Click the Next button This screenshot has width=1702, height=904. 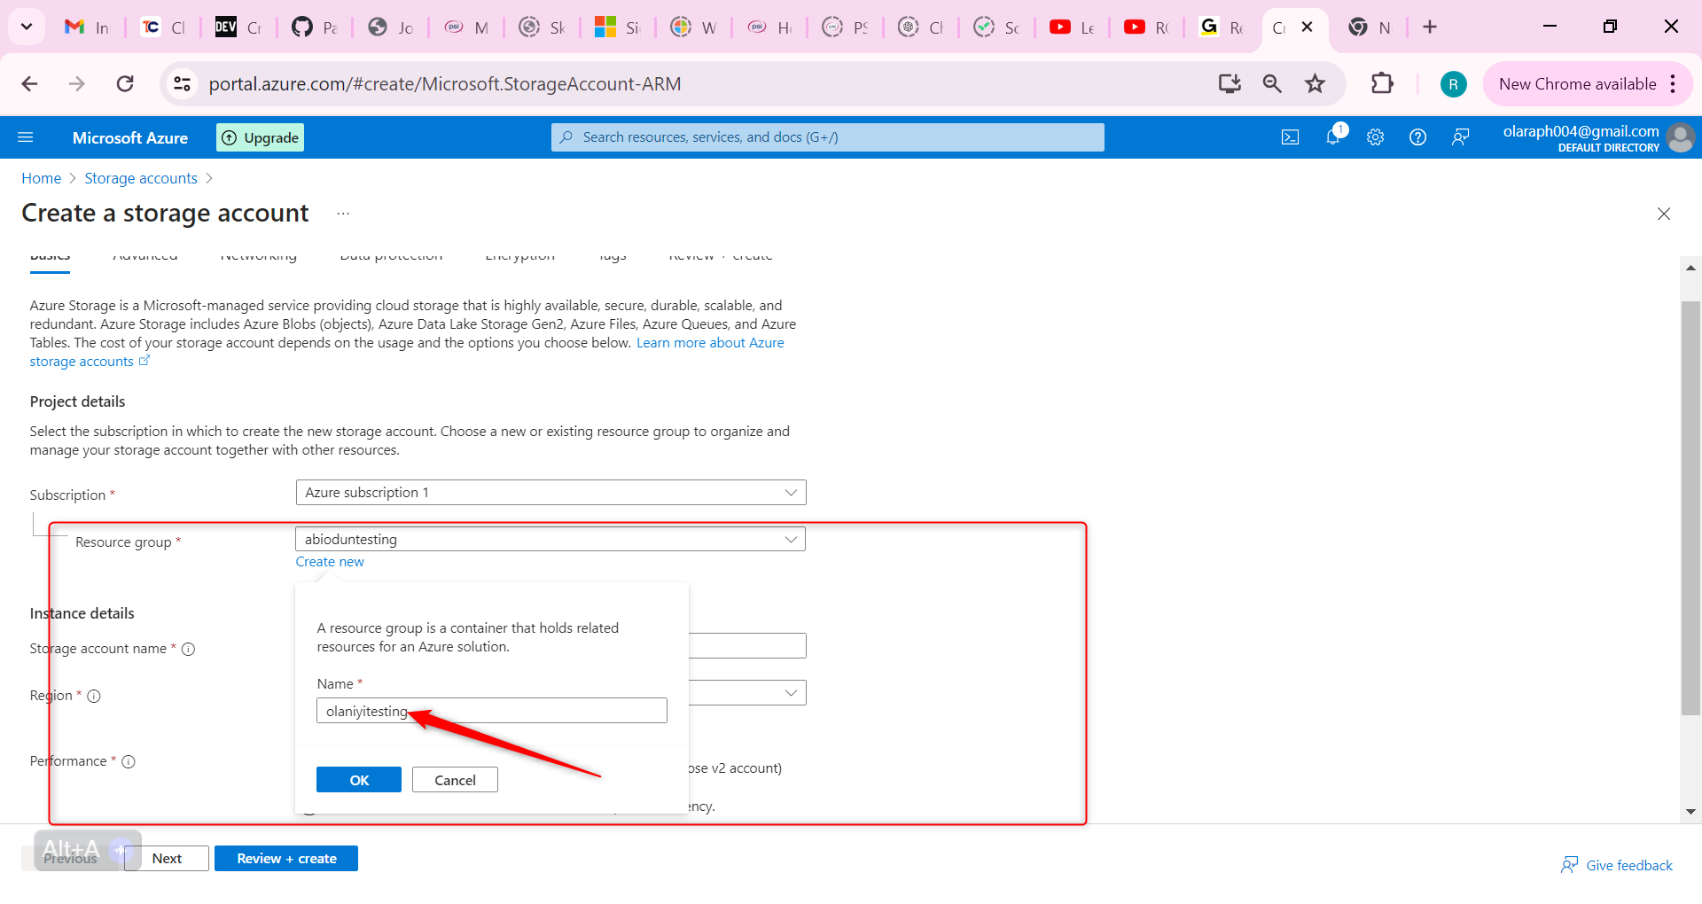pos(167,859)
